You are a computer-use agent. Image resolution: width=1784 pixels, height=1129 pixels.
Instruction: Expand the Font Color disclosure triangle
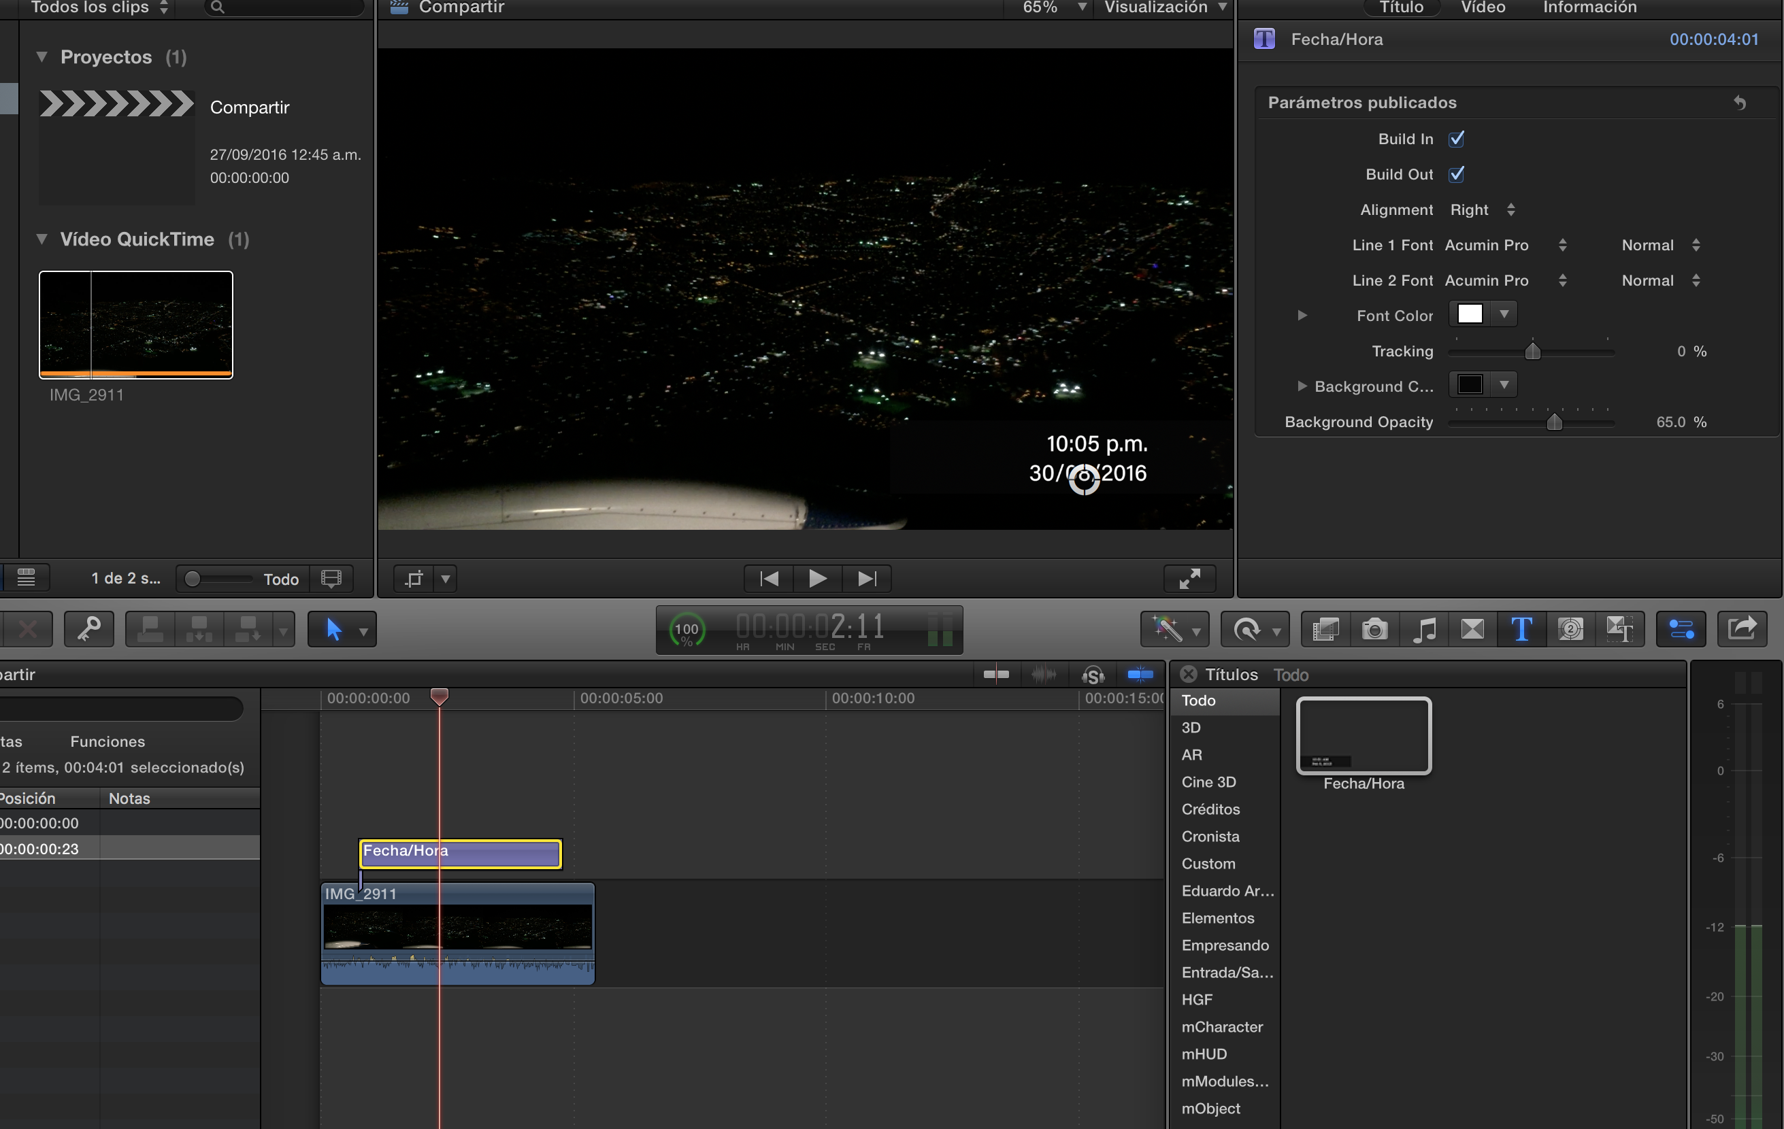click(1302, 316)
